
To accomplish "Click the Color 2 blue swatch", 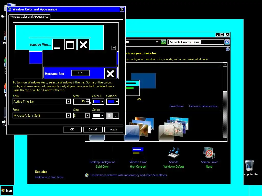I will pos(111,102).
